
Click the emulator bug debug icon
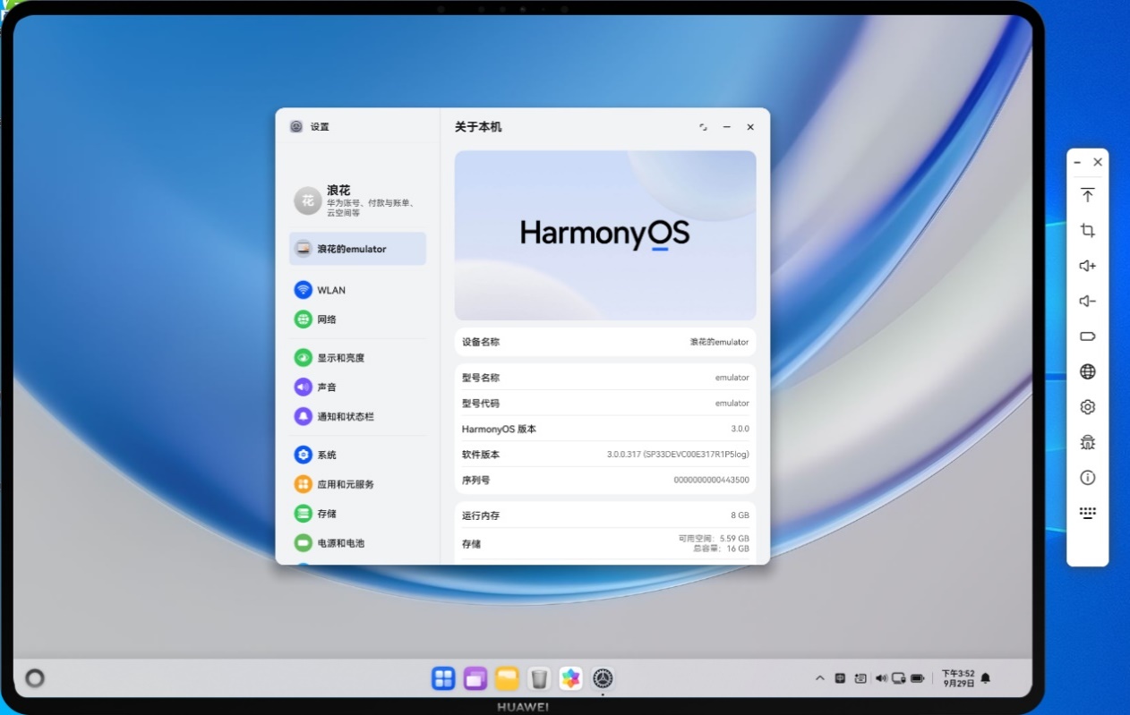(x=1087, y=442)
